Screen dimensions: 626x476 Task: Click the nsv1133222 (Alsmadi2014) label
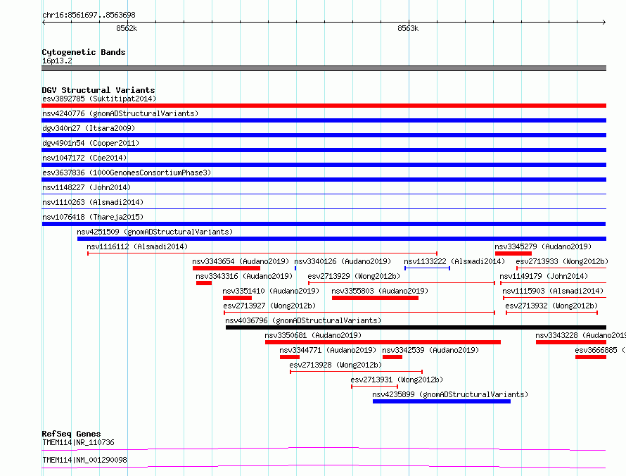click(454, 261)
